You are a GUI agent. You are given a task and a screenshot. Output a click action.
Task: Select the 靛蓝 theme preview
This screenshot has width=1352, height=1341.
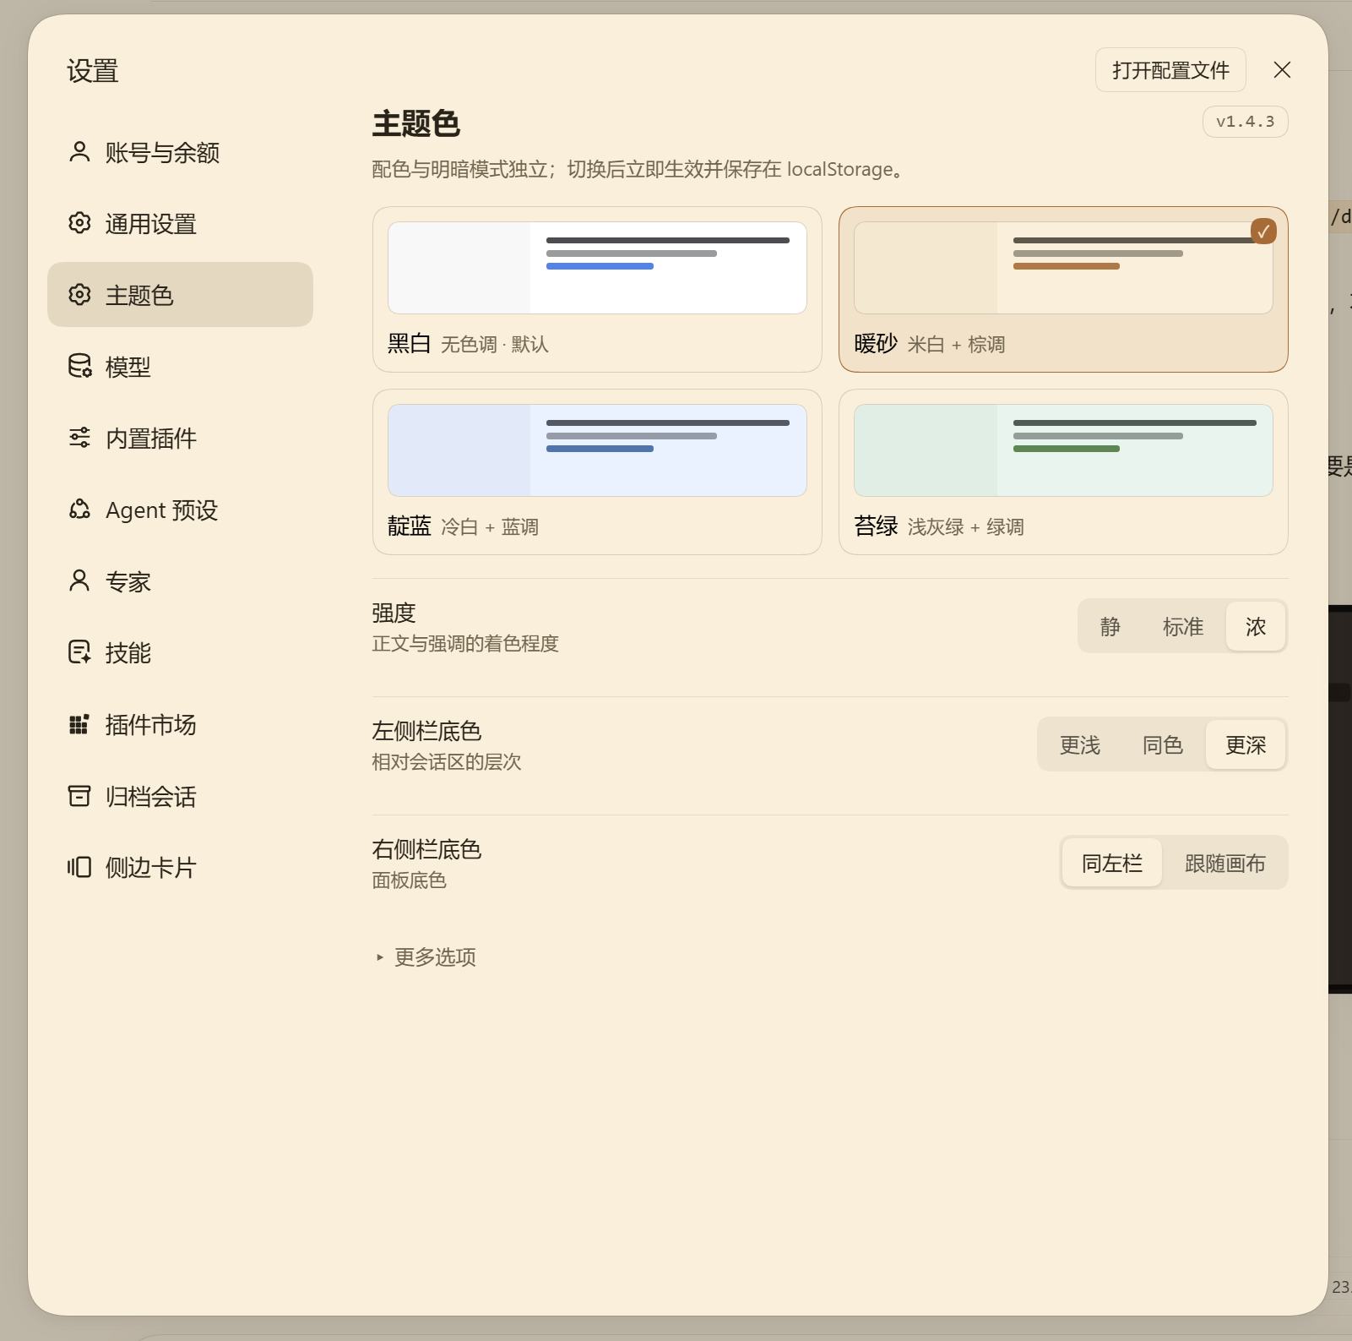(x=597, y=450)
